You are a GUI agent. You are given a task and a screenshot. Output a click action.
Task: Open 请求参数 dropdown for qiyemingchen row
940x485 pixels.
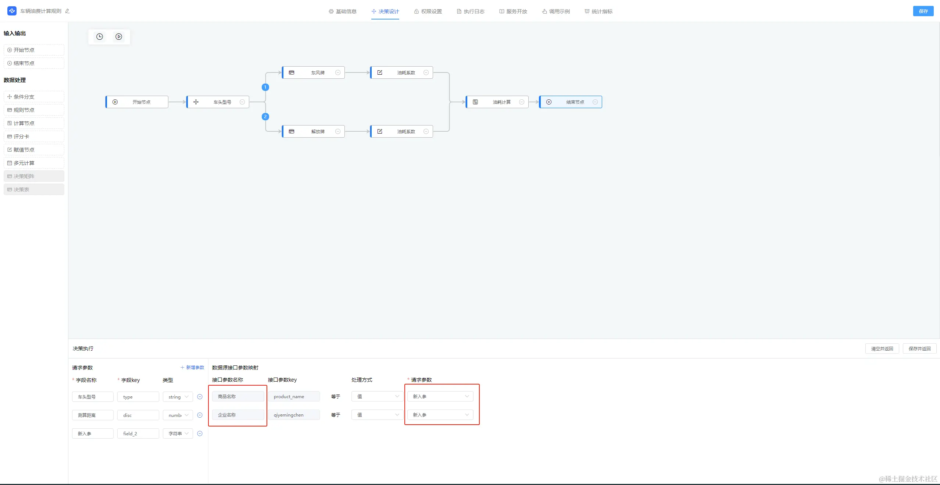click(440, 415)
